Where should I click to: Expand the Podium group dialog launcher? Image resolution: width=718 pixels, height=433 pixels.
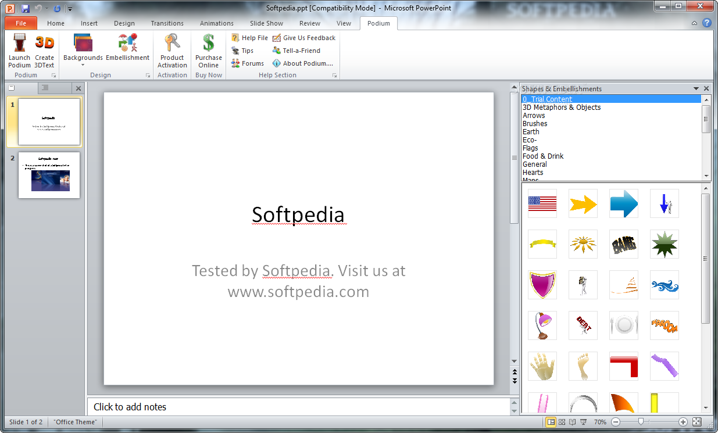[x=54, y=76]
